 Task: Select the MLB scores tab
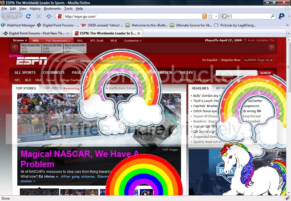[x=114, y=40]
